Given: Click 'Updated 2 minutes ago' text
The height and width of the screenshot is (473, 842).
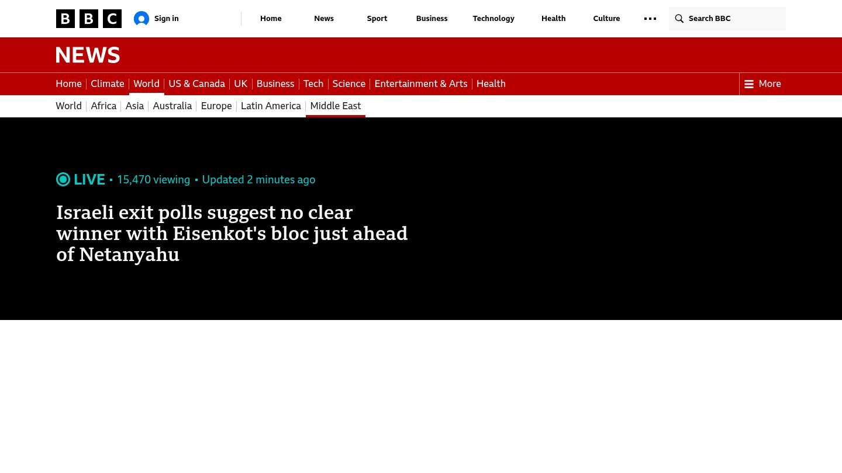Looking at the screenshot, I should tap(258, 180).
